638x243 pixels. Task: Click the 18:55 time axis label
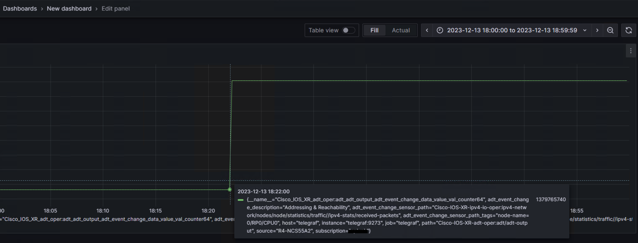577,211
